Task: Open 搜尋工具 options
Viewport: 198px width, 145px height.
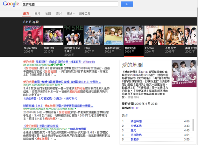Action: coord(84,13)
